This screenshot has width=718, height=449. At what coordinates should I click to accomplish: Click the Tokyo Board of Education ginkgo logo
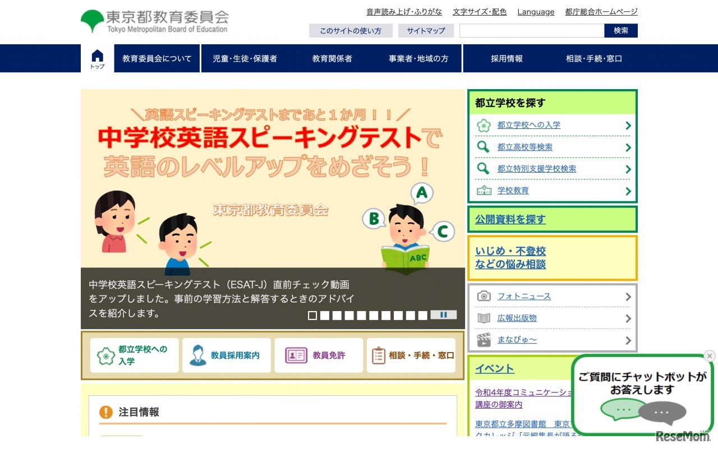(93, 21)
